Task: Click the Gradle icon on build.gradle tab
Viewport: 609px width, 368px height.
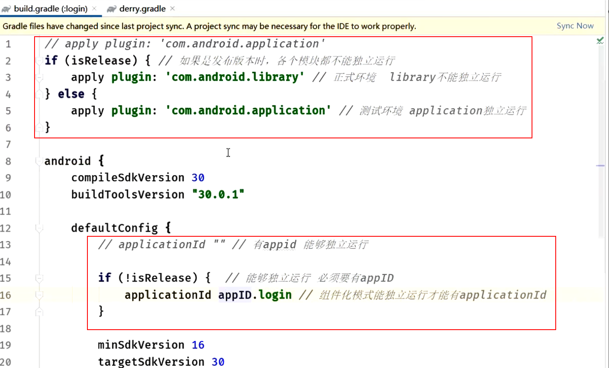Action: click(6, 8)
